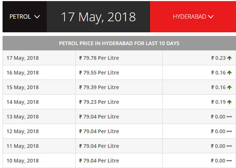
Task: Select the ₹ 79.23 Per Litre price cell
Action: [119, 102]
